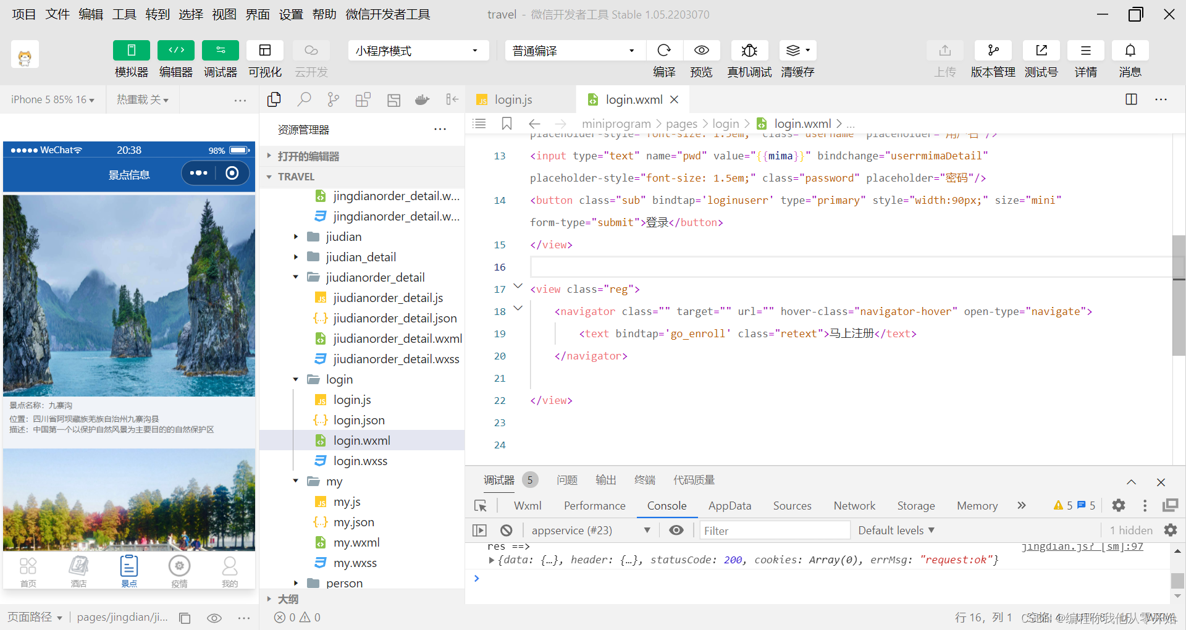The height and width of the screenshot is (630, 1186).
Task: Toggle the 编辑器 editor panel button
Action: point(176,51)
